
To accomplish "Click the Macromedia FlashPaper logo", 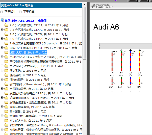I will point(102,6).
